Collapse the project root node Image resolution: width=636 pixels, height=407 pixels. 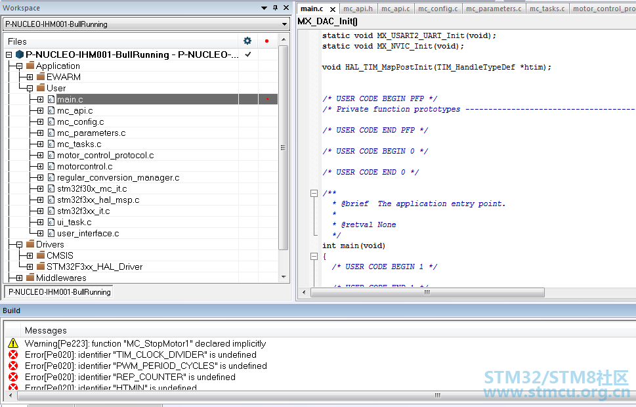click(x=9, y=54)
